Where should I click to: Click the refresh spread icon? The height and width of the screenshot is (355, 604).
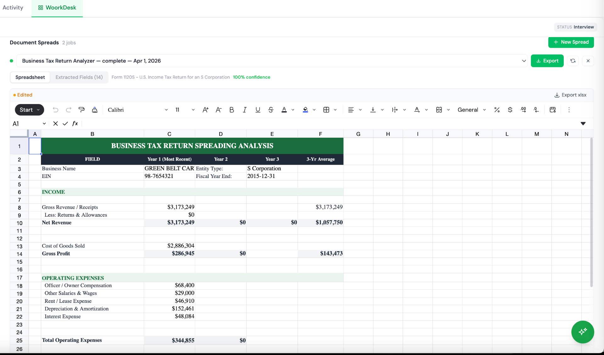[573, 61]
